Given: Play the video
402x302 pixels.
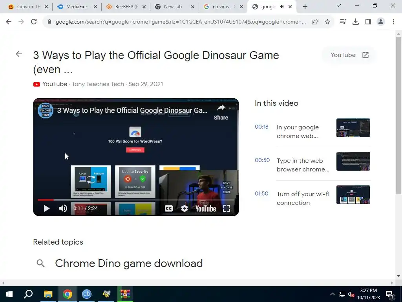Looking at the screenshot, I should 46,208.
